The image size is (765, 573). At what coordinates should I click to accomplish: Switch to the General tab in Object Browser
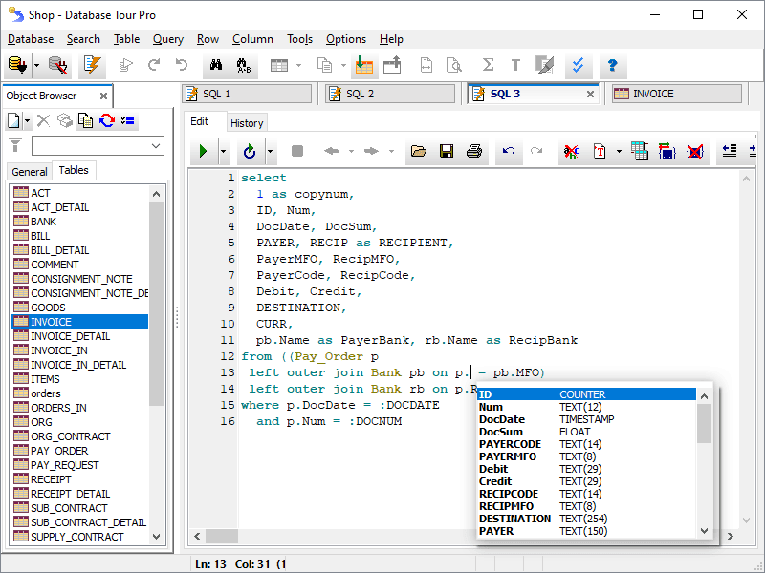coord(29,172)
